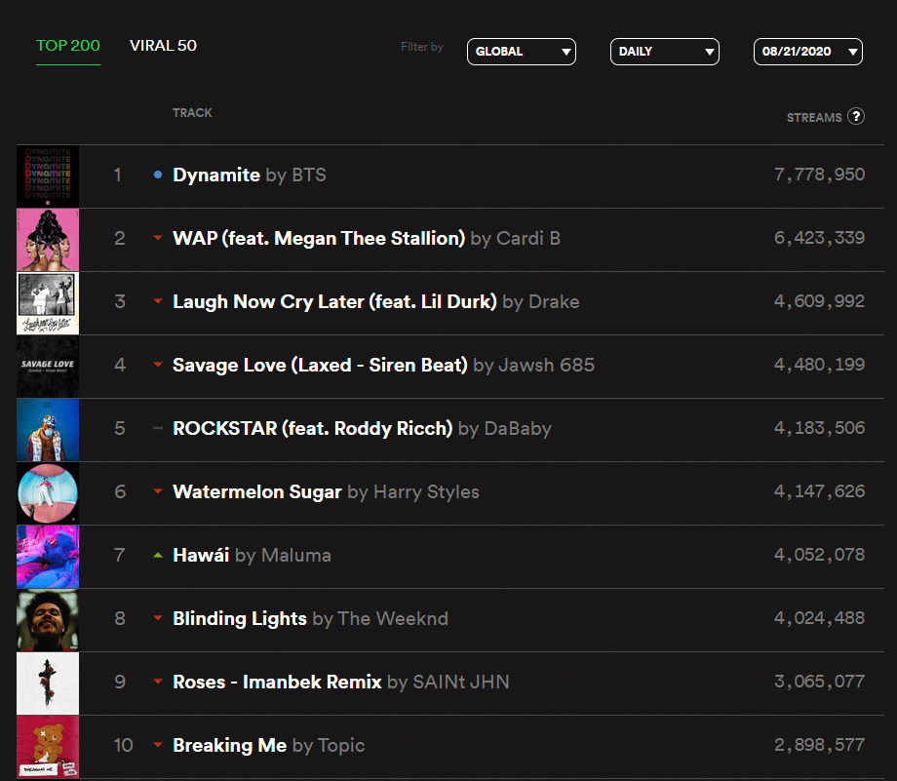This screenshot has width=897, height=781.
Task: Click the green up arrow beside Hawái
Action: [158, 556]
